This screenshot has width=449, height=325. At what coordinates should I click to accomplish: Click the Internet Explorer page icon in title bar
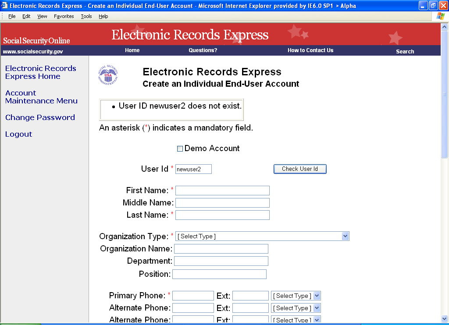pyautogui.click(x=4, y=5)
